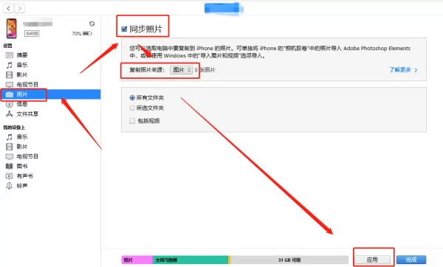
Task: Click the iPhone device thumbnail
Action: (x=12, y=29)
